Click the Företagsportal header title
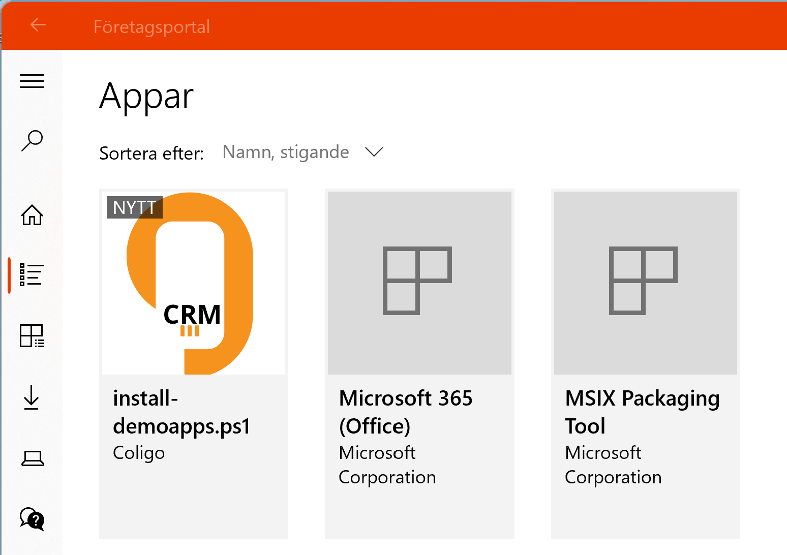 152,27
